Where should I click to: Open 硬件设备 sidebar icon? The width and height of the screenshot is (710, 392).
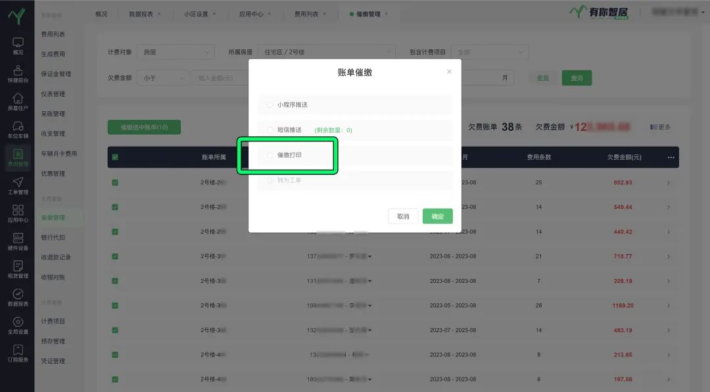click(18, 242)
